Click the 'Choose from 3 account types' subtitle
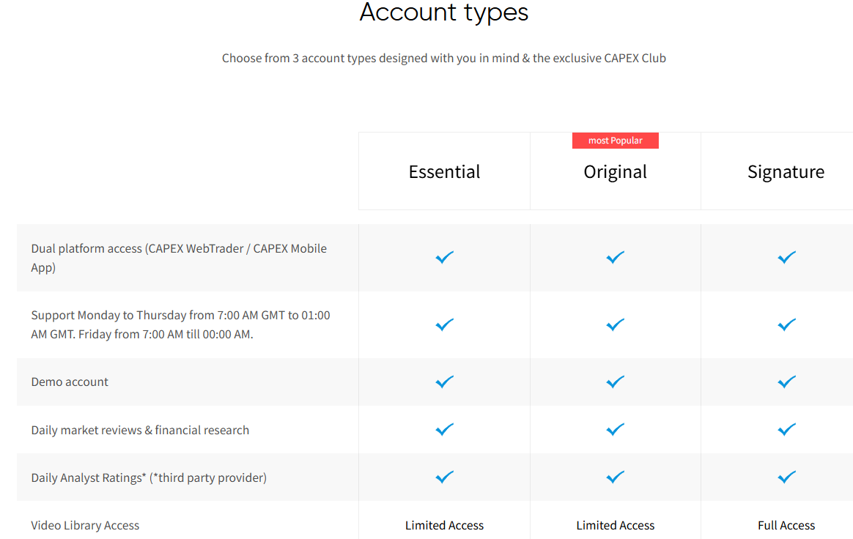 444,58
